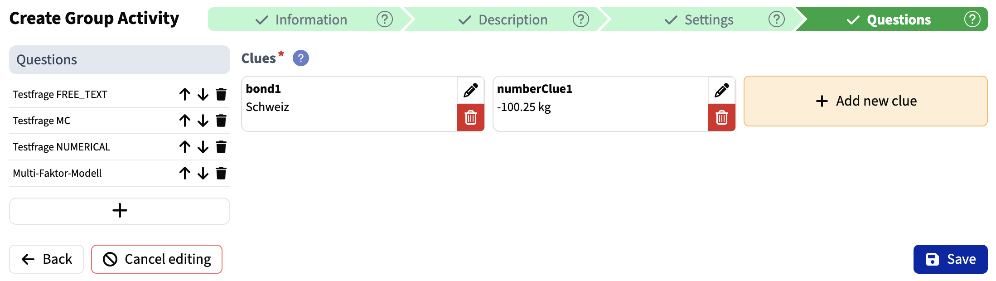Screen dimensions: 996x281
Task: Add a new question with the plus button
Action: pyautogui.click(x=120, y=211)
